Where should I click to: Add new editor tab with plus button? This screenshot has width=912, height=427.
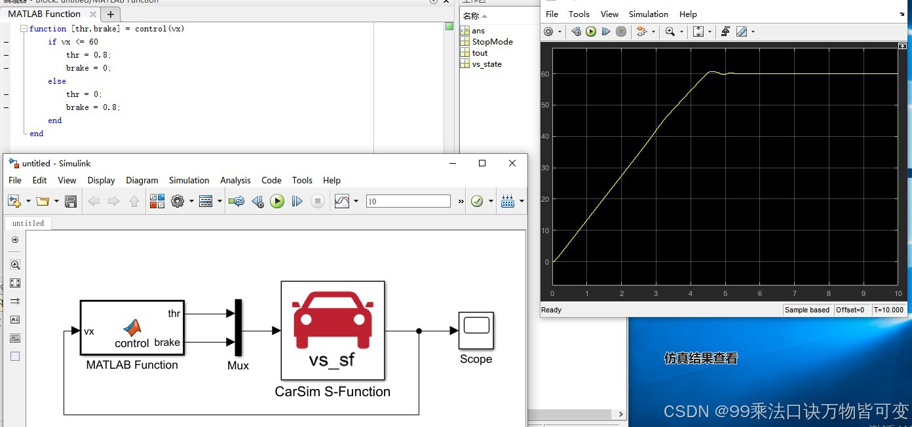pos(110,14)
